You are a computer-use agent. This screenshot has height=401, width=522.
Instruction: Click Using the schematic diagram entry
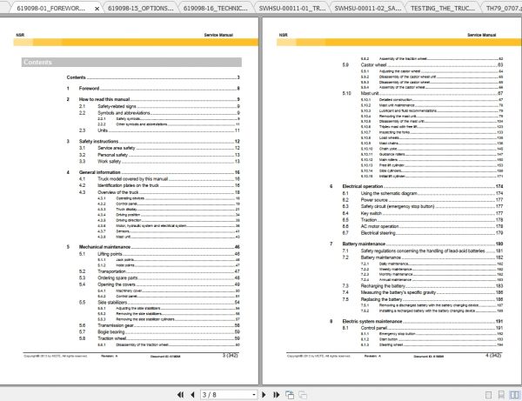[423, 193]
